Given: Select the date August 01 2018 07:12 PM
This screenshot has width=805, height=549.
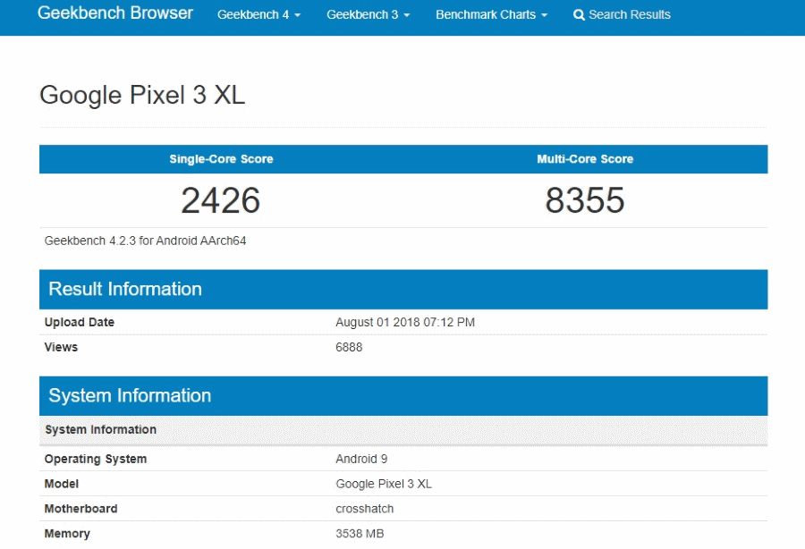Looking at the screenshot, I should [405, 322].
